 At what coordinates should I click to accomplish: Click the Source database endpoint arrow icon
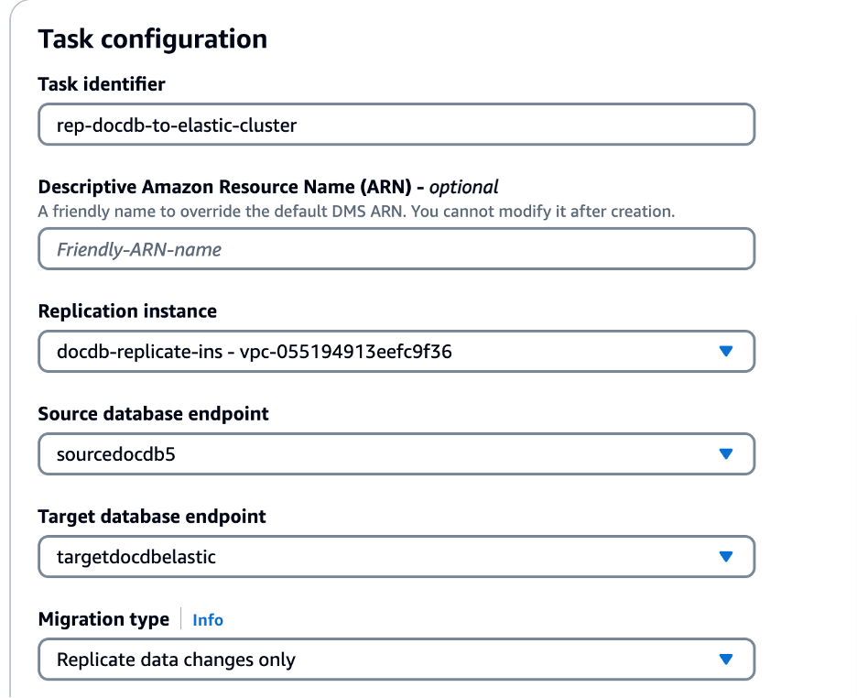(x=726, y=454)
